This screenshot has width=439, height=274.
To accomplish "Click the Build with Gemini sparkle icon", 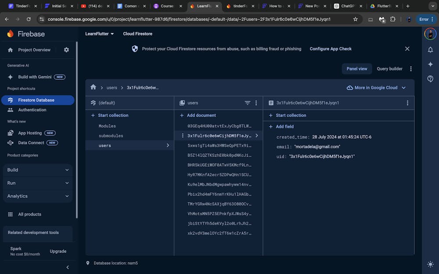I will [x=11, y=77].
